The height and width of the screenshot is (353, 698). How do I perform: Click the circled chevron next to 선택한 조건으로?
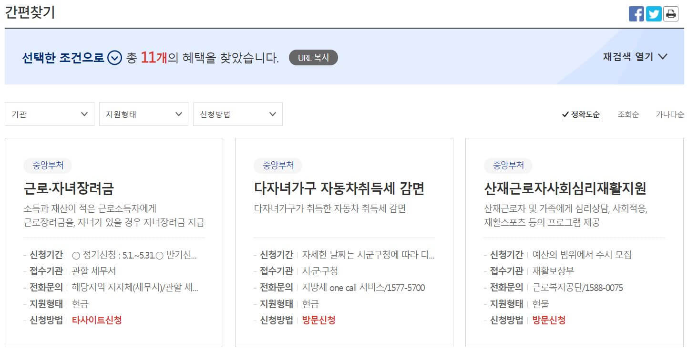pyautogui.click(x=113, y=57)
